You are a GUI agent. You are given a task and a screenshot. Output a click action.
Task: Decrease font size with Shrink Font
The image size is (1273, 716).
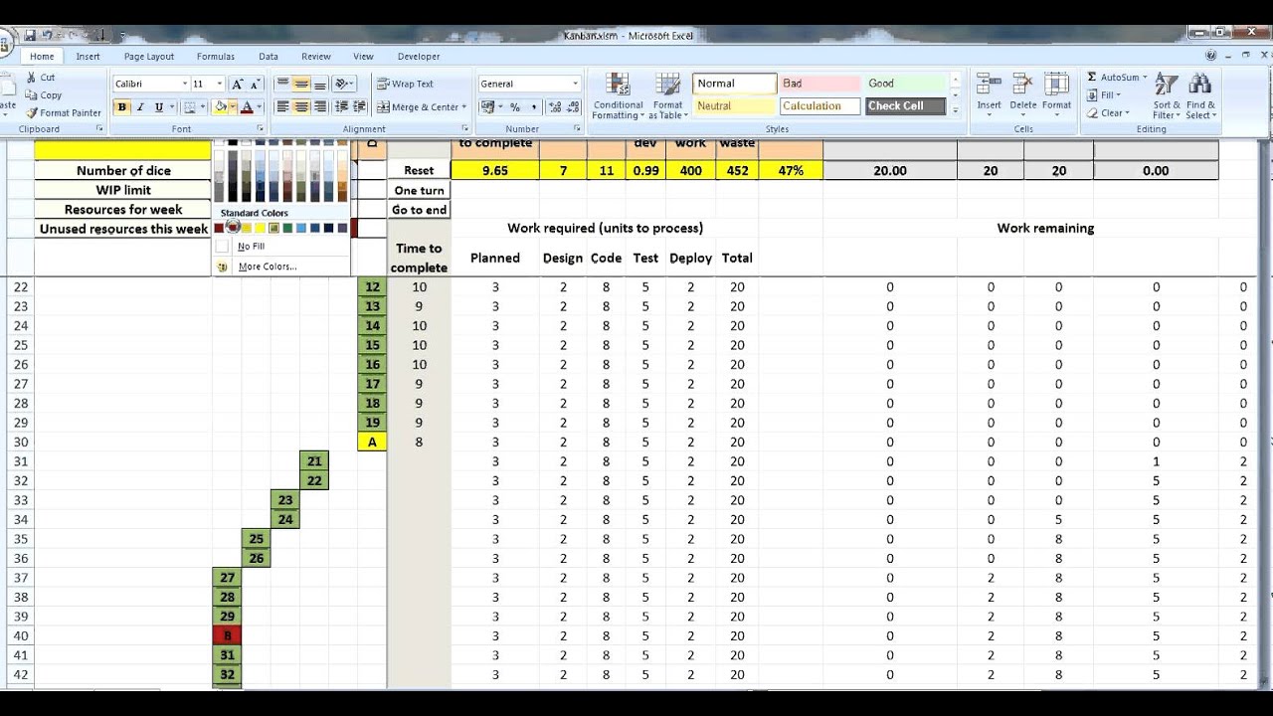point(254,85)
